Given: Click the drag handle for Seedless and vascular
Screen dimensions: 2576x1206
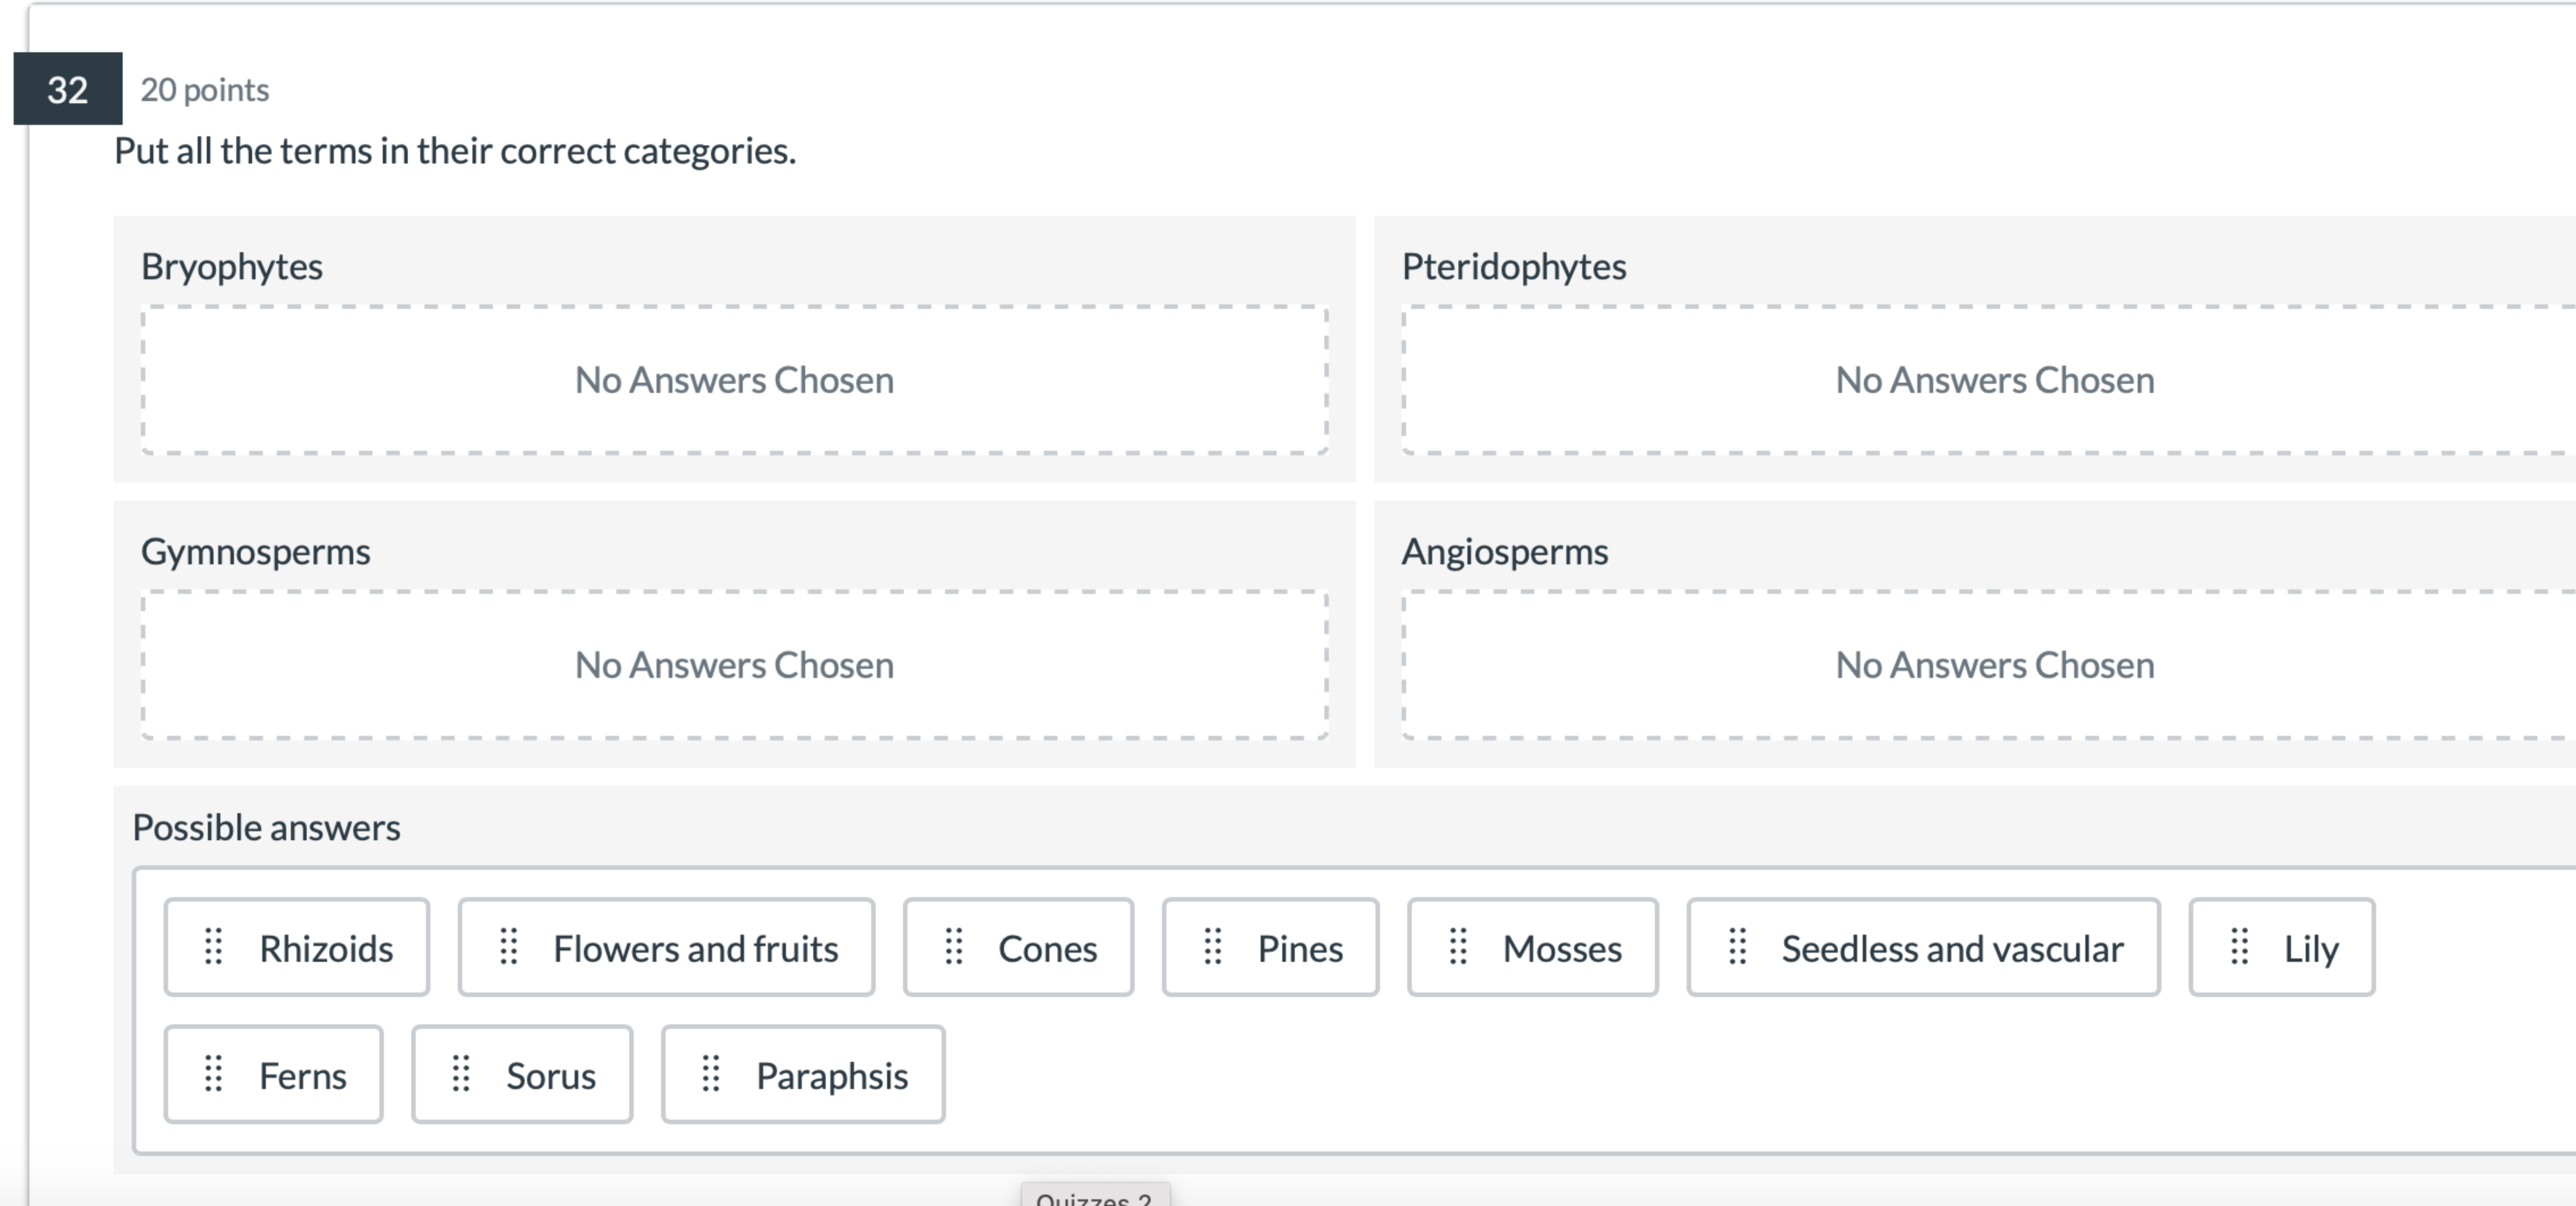Looking at the screenshot, I should (x=1738, y=947).
